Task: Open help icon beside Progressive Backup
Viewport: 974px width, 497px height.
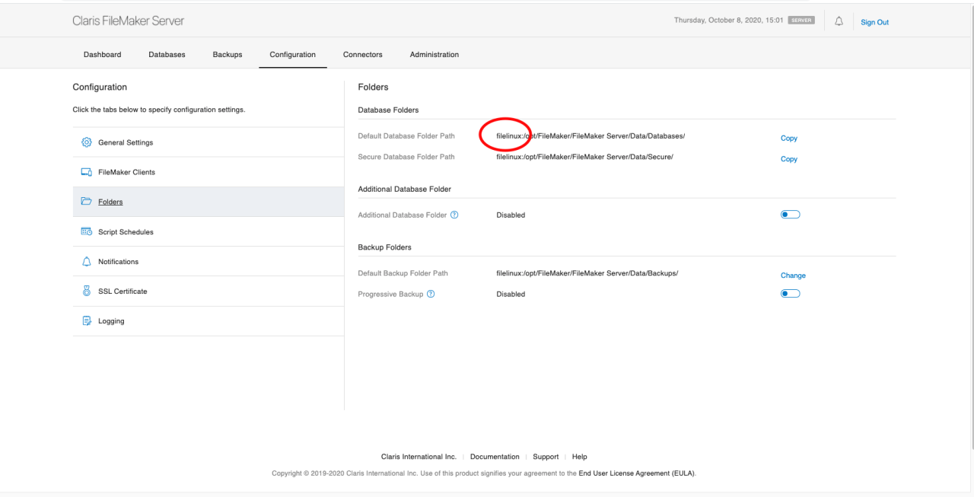Action: tap(431, 294)
